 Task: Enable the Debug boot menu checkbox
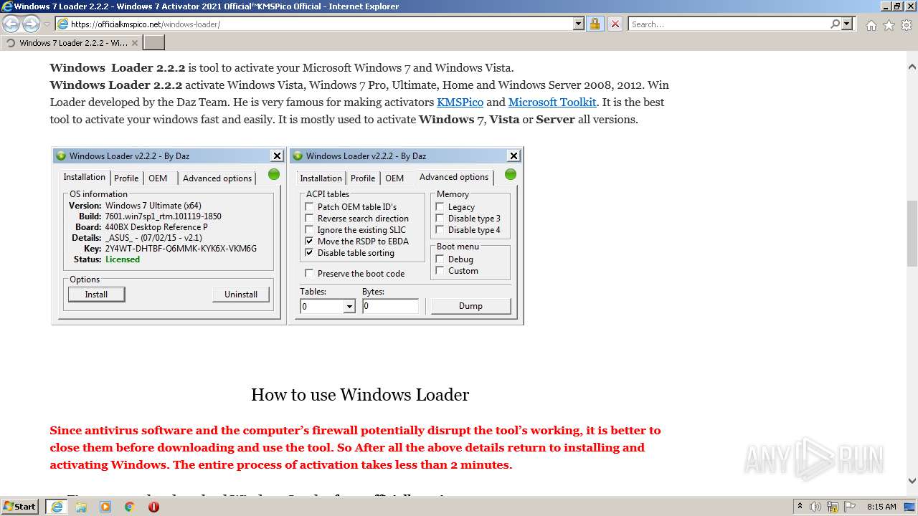(x=440, y=259)
